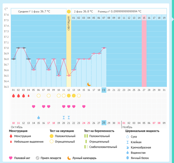Click the Прием лекарств legend icon

point(37,158)
